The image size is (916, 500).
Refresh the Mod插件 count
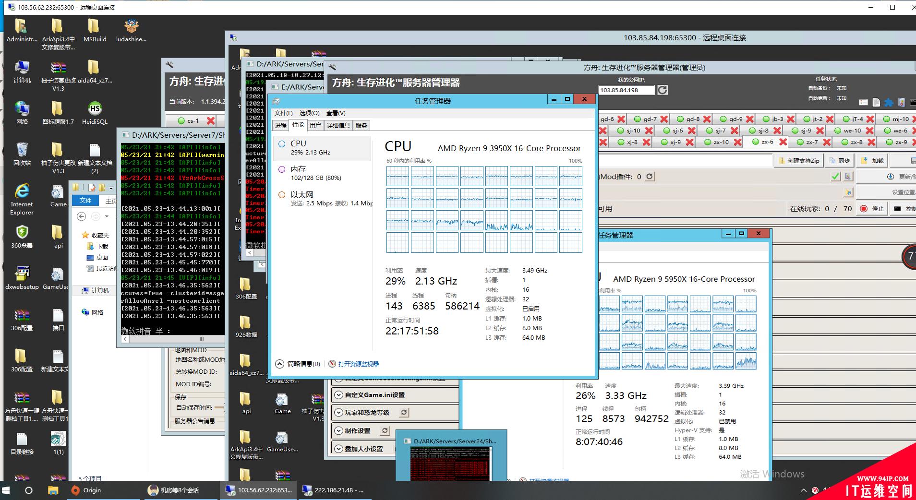click(x=649, y=177)
